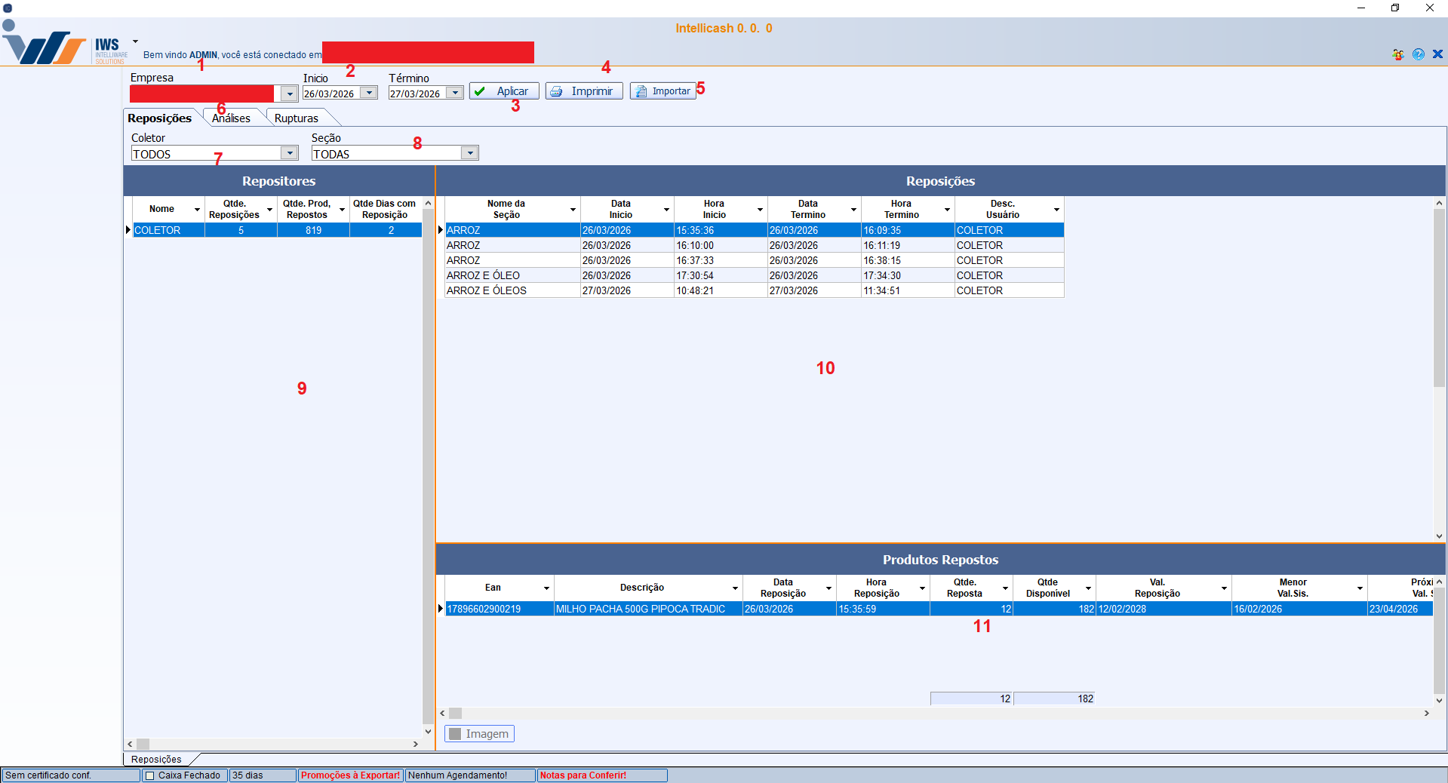Click the Promoções à Exportar! status alert
Screen dimensions: 1448x783
point(350,775)
